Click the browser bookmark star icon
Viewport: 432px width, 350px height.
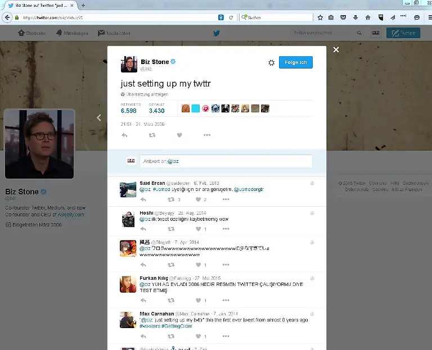pos(320,17)
